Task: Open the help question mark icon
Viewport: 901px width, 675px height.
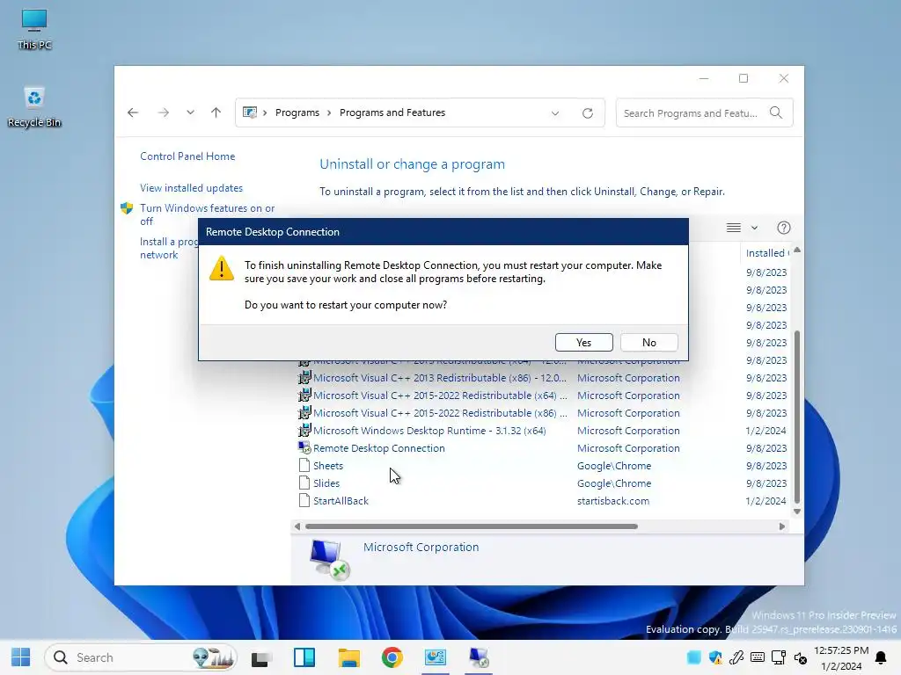Action: [x=784, y=228]
